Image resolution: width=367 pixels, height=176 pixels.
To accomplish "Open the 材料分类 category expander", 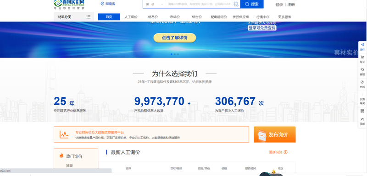I will coord(74,17).
